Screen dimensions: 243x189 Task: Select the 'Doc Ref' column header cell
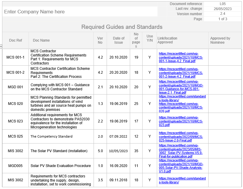[15, 40]
